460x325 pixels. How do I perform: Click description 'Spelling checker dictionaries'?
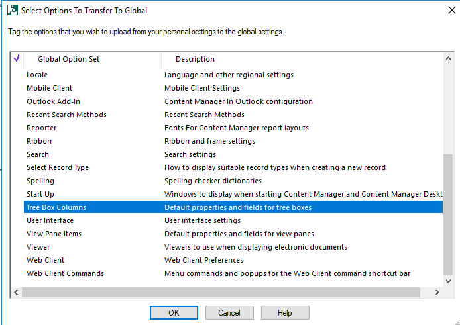pyautogui.click(x=213, y=181)
